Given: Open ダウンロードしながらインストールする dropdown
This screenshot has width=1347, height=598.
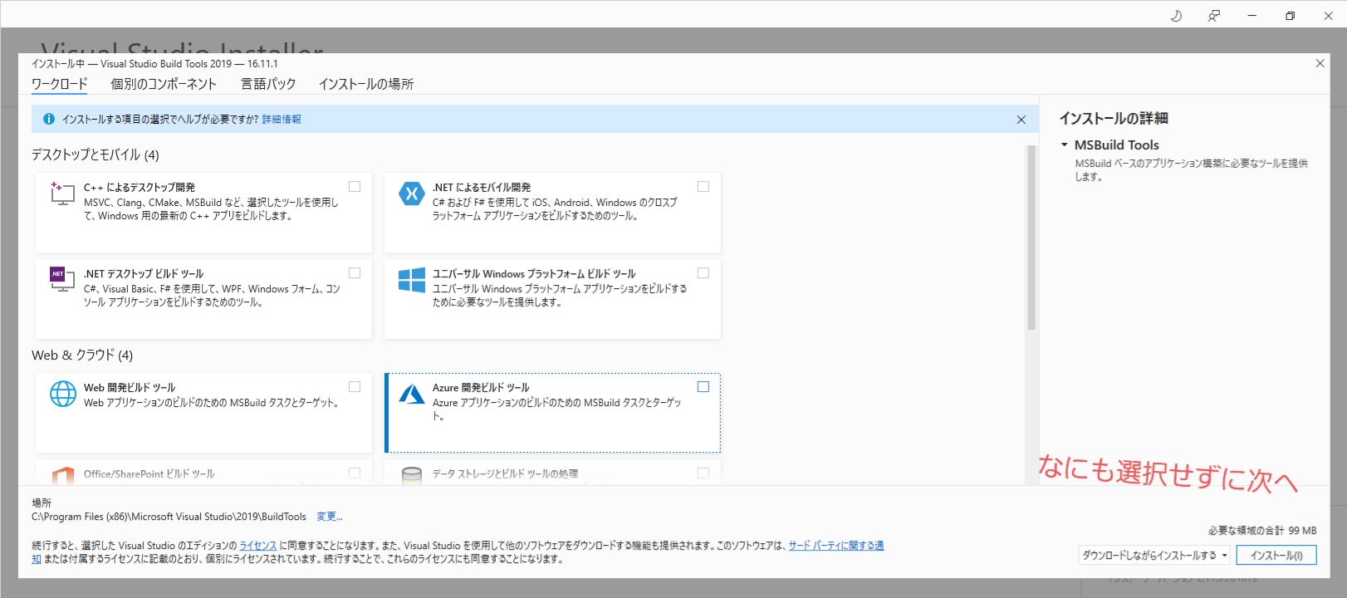Looking at the screenshot, I should [1154, 555].
